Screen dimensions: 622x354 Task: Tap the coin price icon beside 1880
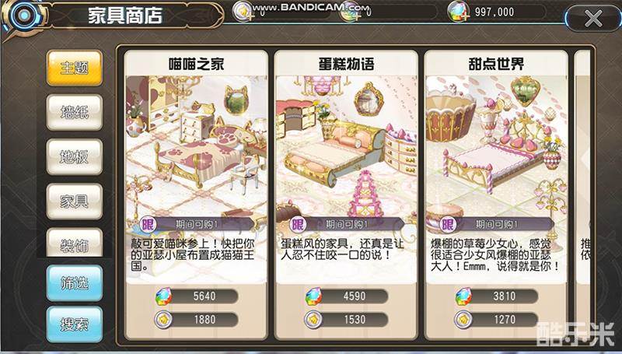[163, 320]
